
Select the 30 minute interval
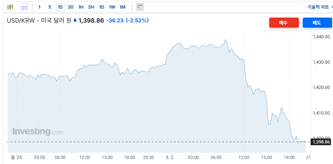(71, 7)
